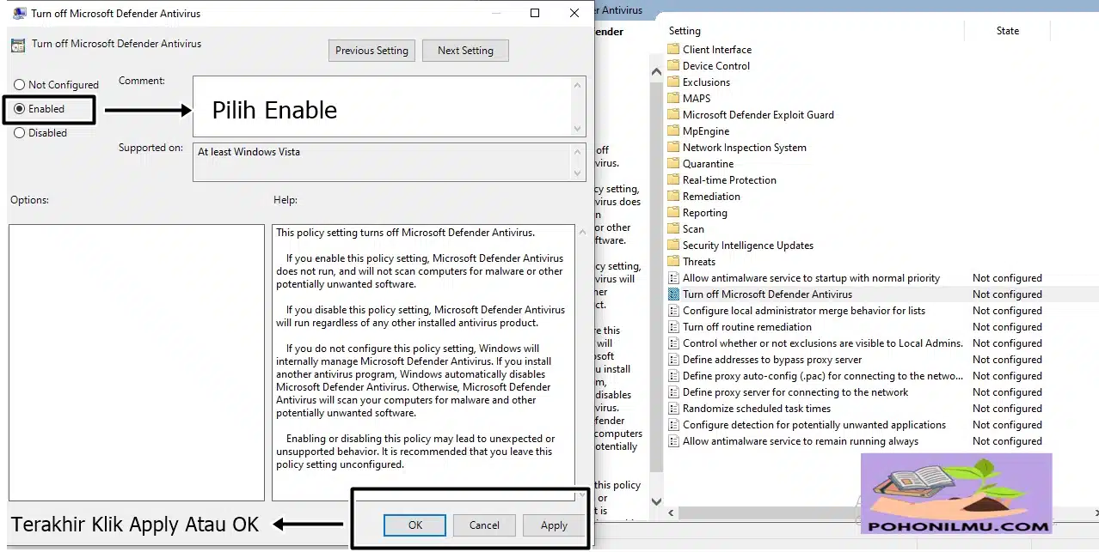
Task: Click the 'Supported on' box scroll-down arrow
Action: click(x=578, y=173)
